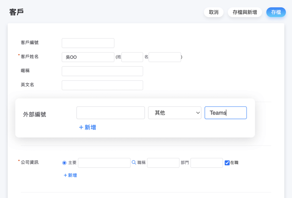Focus the 外部編號 text input
Screen dimensions: 292x198
(110, 113)
